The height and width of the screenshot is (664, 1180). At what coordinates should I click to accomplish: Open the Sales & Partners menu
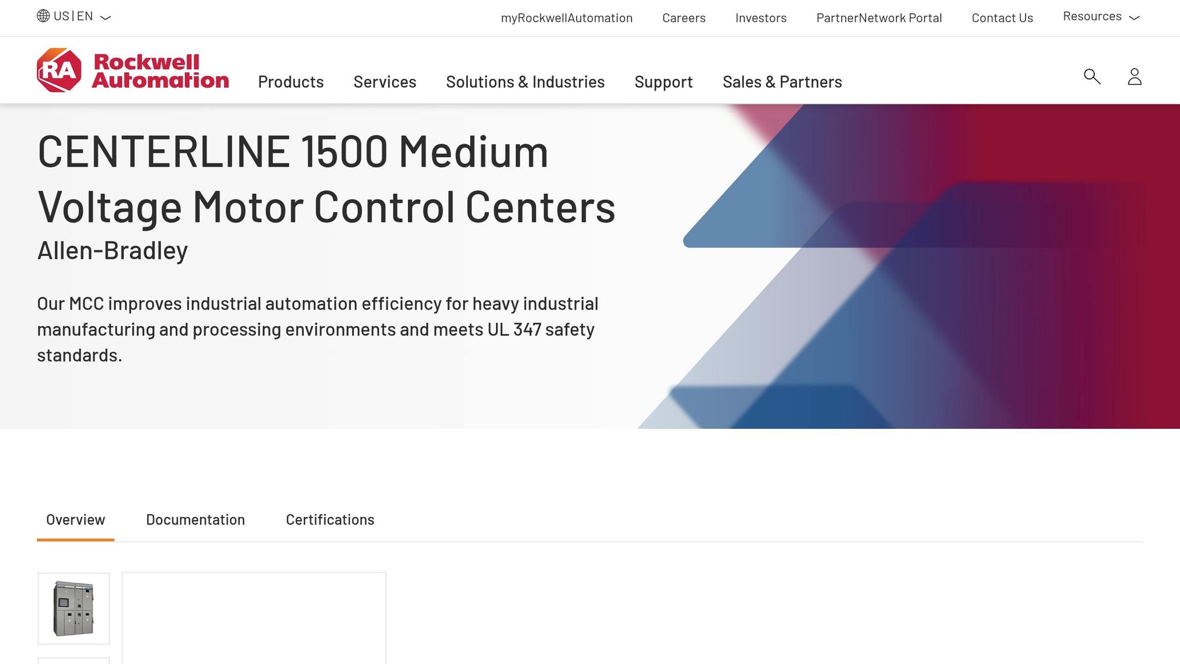point(782,82)
